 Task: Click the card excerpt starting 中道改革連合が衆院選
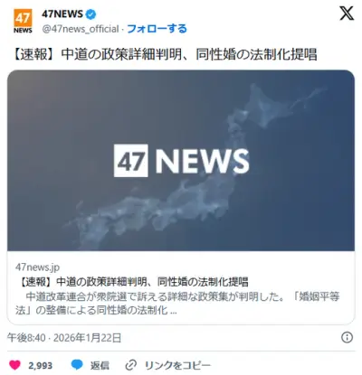pos(177,304)
